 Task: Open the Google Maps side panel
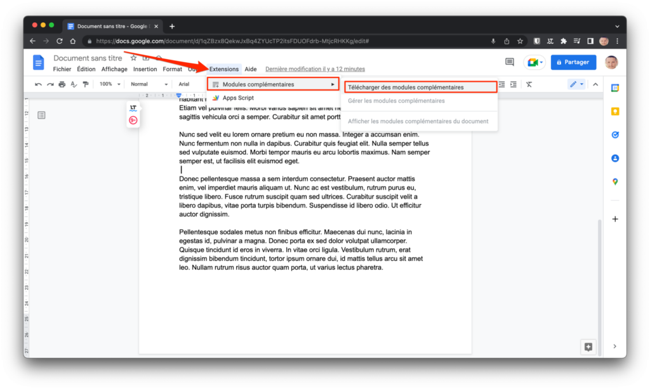tap(615, 181)
